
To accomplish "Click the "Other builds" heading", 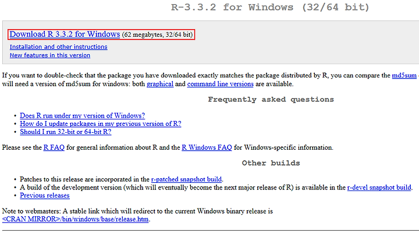I will 271,163.
